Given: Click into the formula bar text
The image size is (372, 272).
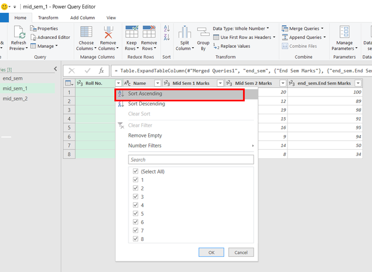Looking at the screenshot, I should coord(241,70).
